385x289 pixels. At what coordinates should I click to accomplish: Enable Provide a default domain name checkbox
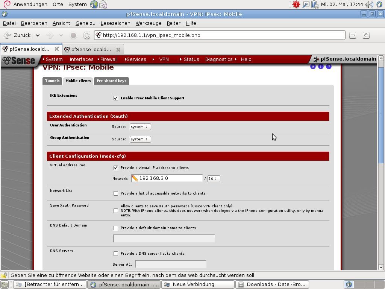(x=116, y=228)
